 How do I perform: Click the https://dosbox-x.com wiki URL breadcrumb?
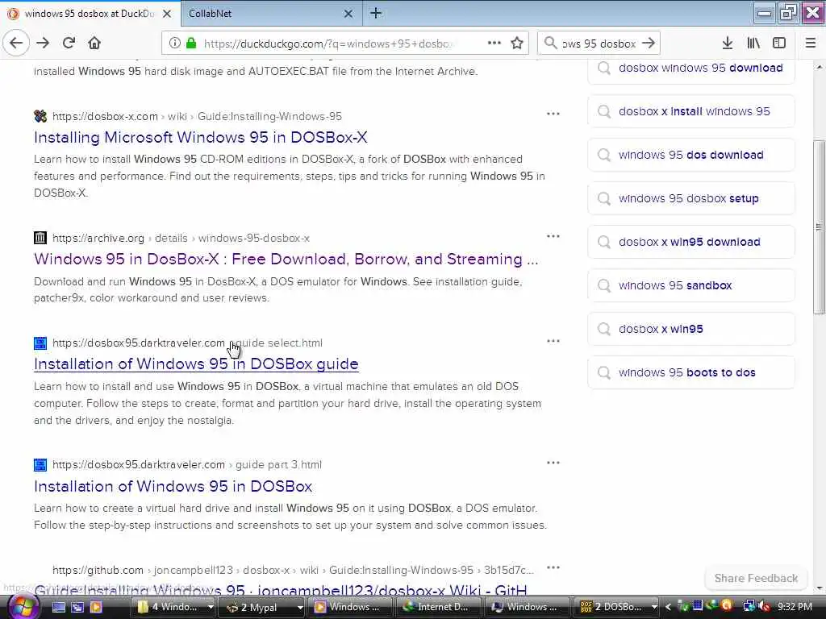click(197, 116)
